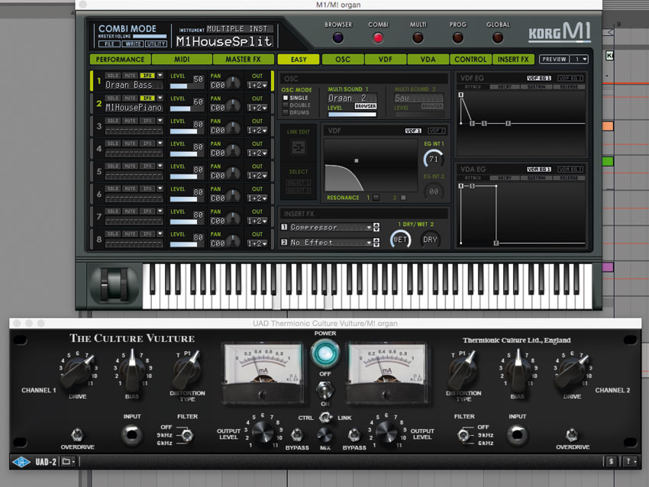Select DOUBLE oscillator mode checkbox
This screenshot has height=487, width=649.
(x=286, y=105)
